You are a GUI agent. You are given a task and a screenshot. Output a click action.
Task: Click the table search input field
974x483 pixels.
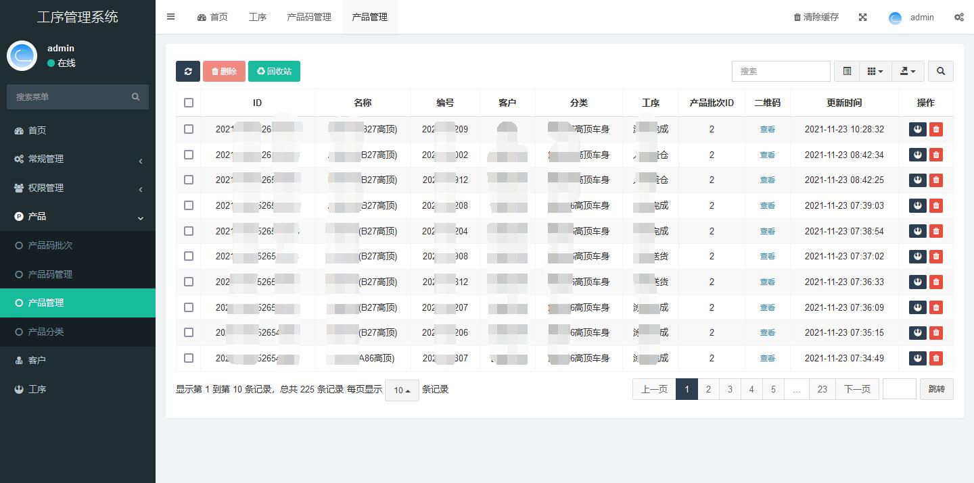[x=781, y=71]
